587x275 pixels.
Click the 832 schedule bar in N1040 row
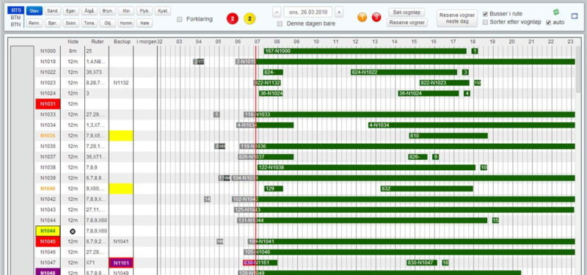click(427, 188)
